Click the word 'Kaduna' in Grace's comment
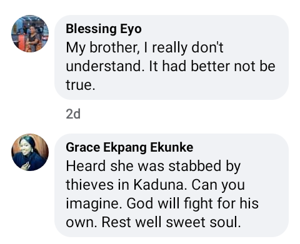The height and width of the screenshot is (244, 300). tap(159, 185)
